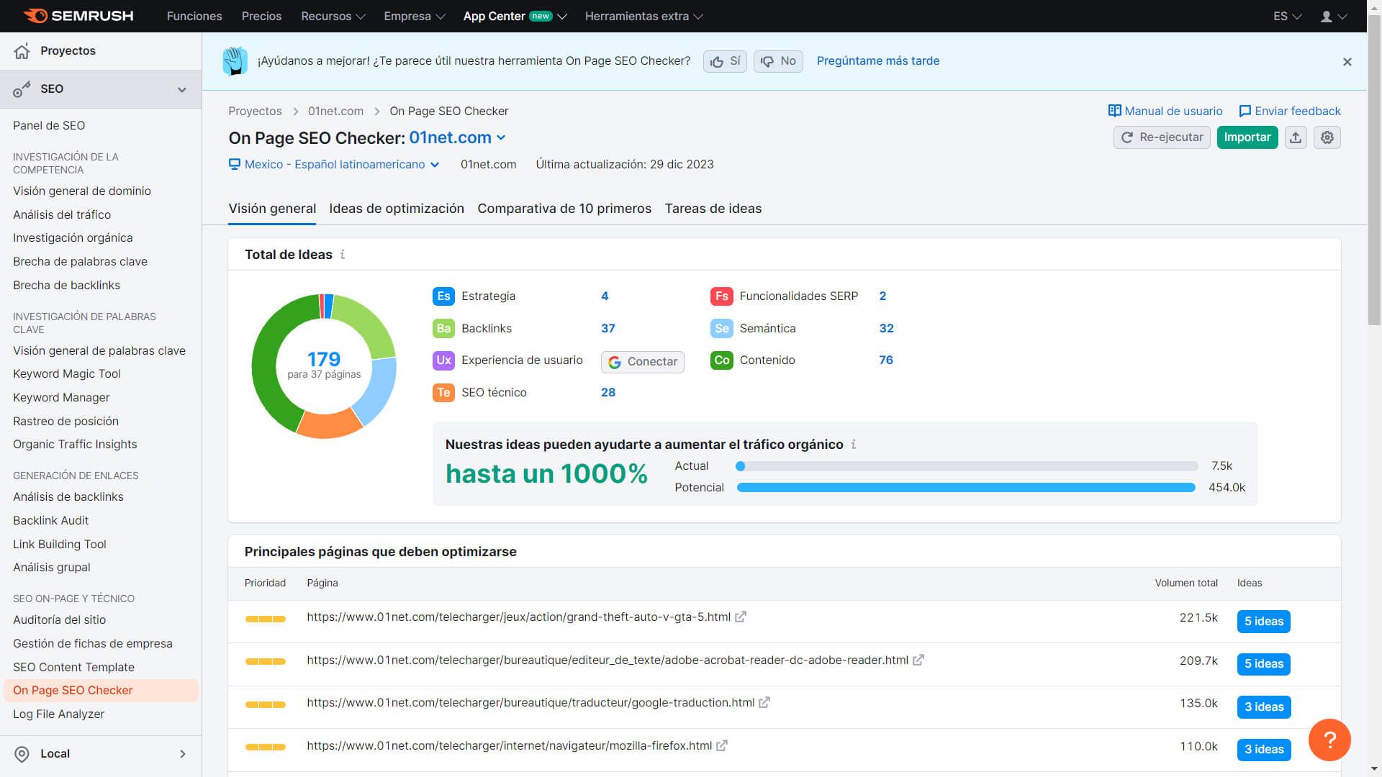Open the 01net.com project dropdown
The image size is (1382, 777).
tap(457, 137)
